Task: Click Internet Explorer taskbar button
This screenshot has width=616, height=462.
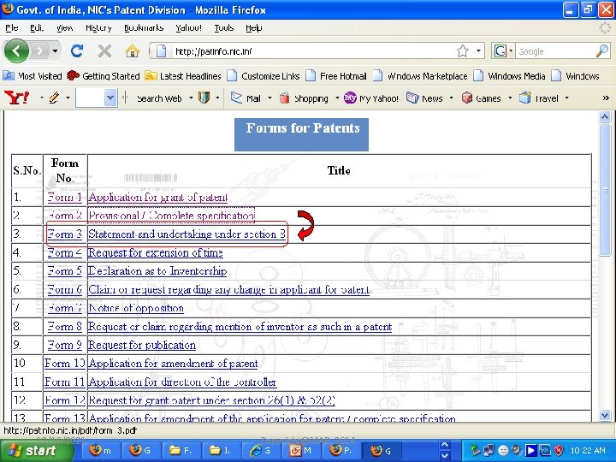Action: coord(260,451)
